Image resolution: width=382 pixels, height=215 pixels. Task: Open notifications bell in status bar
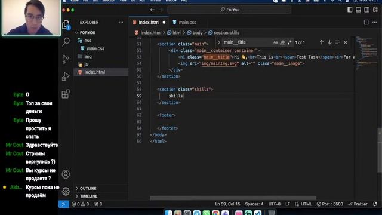pos(375,204)
